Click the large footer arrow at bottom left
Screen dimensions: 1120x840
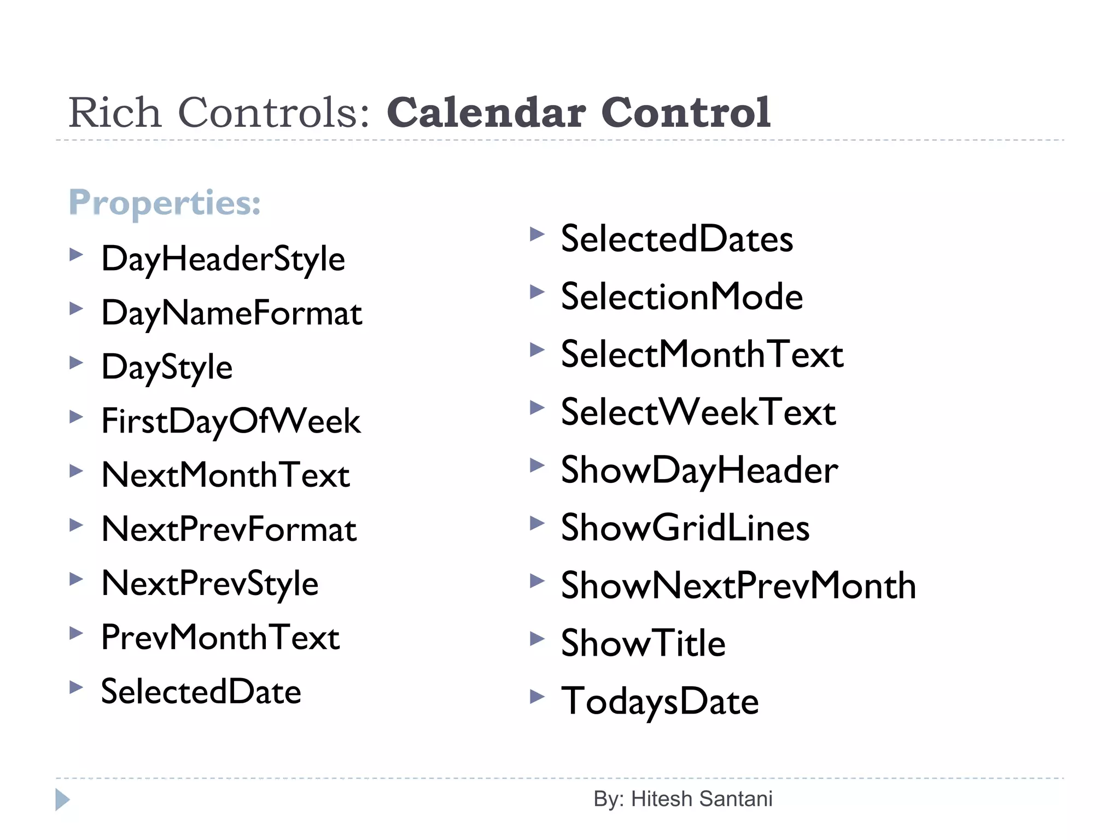(62, 800)
